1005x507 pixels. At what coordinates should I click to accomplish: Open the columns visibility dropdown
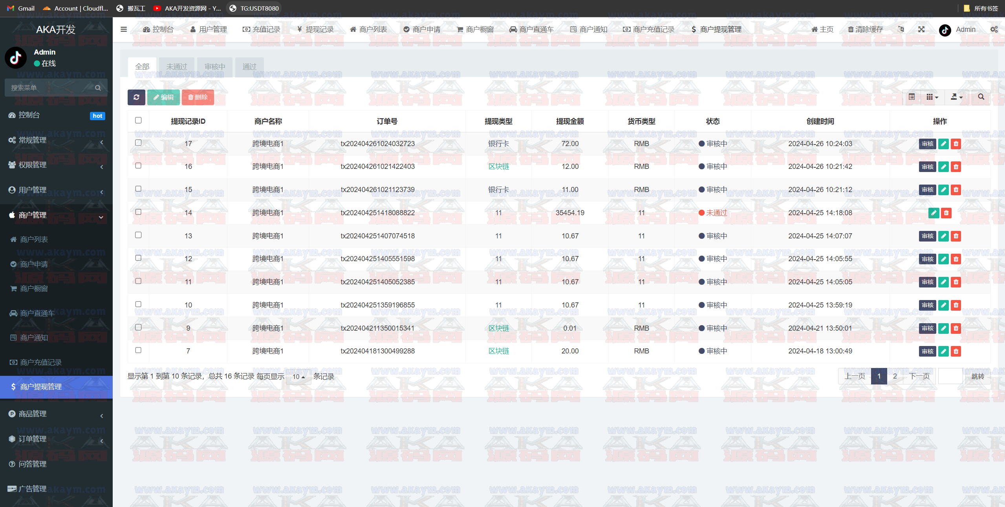point(932,97)
